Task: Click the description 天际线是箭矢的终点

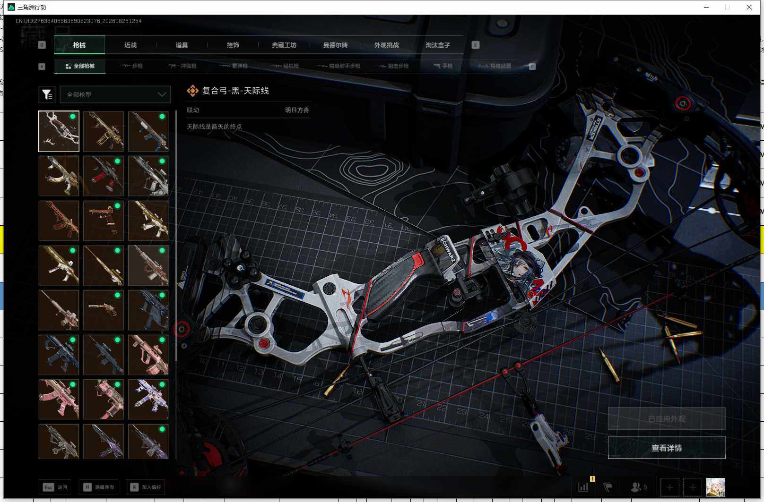Action: pyautogui.click(x=214, y=127)
